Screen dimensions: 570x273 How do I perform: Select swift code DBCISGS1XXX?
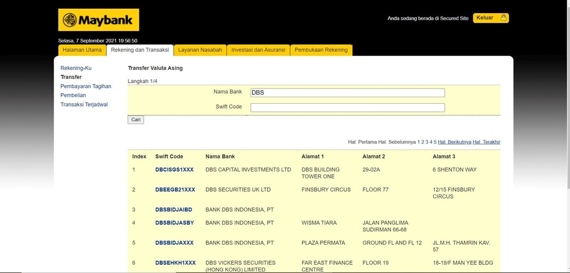[175, 170]
